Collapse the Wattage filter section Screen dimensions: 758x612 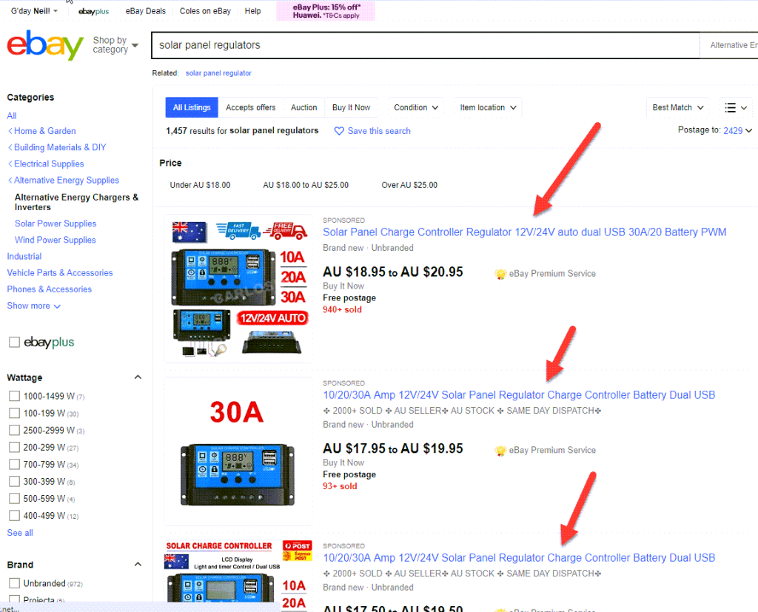tap(138, 377)
